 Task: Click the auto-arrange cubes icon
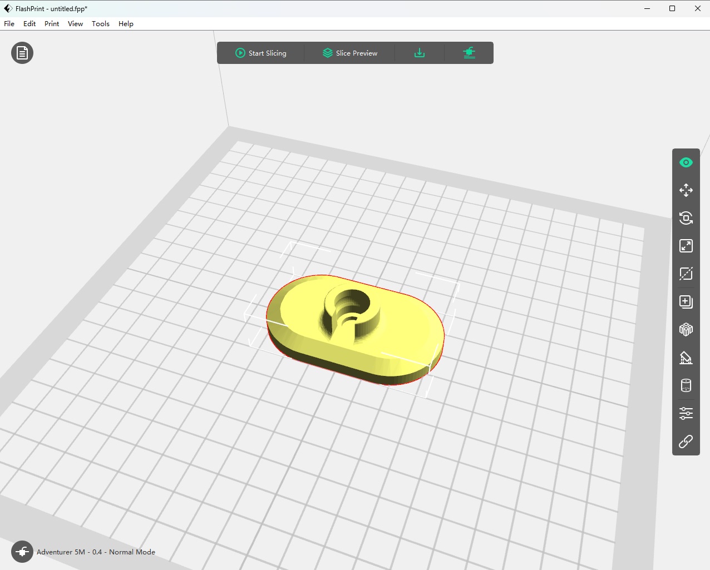click(686, 330)
